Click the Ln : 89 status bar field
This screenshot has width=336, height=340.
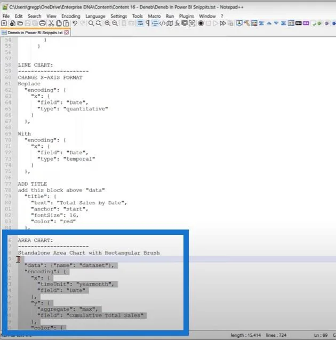[x=321, y=335]
